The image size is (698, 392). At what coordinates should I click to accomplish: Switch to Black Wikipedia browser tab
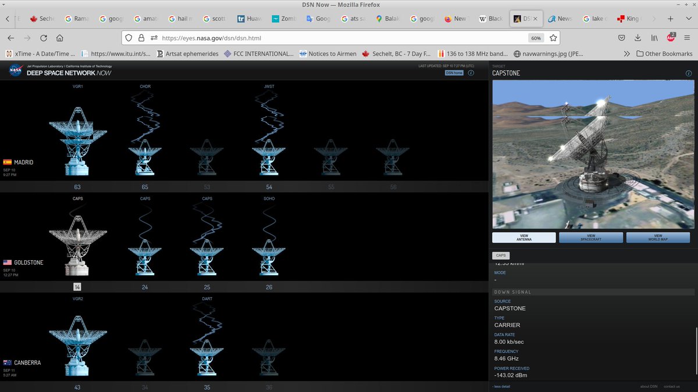coord(490,19)
